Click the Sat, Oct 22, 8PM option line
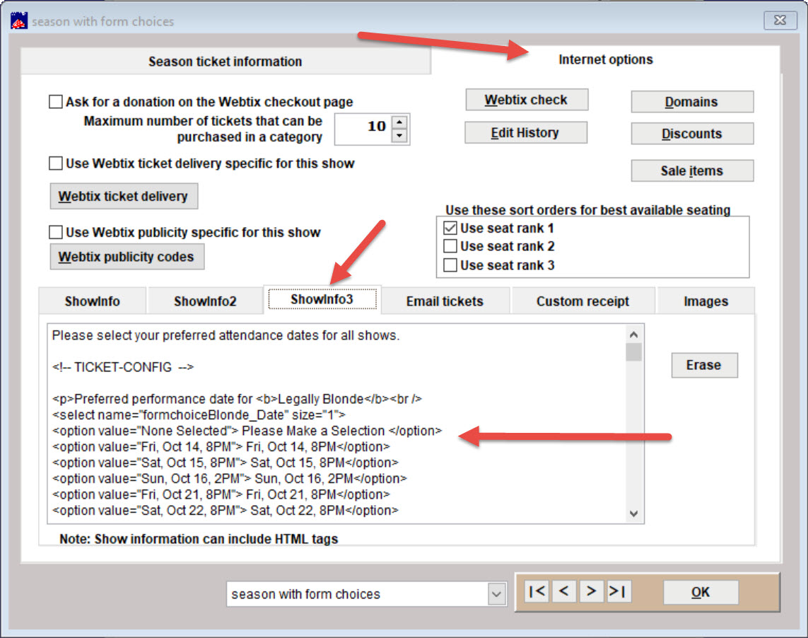Viewport: 808px width, 638px height. [x=226, y=511]
